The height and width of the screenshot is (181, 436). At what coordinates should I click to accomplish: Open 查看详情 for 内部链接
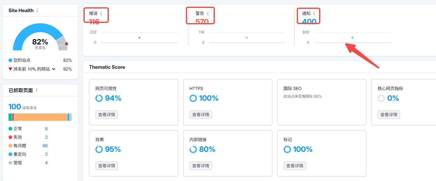coord(200,166)
